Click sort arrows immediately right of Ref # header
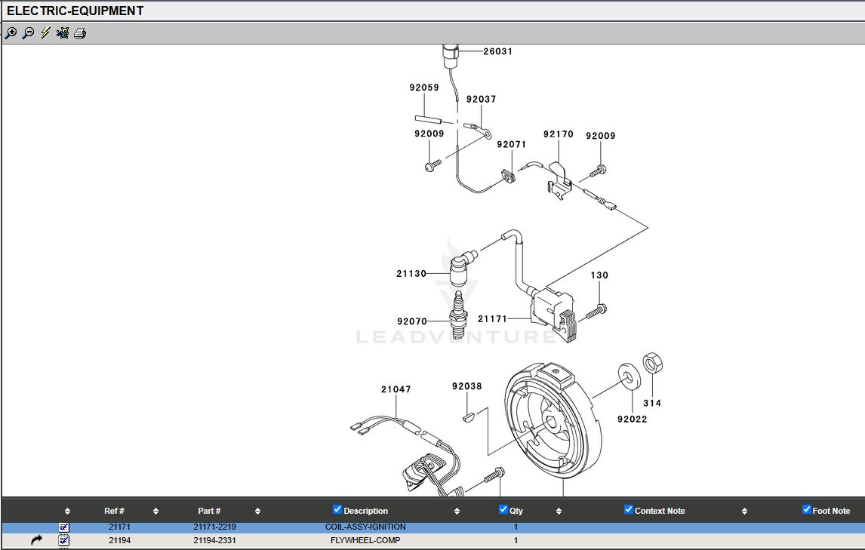This screenshot has width=865, height=550. point(155,512)
